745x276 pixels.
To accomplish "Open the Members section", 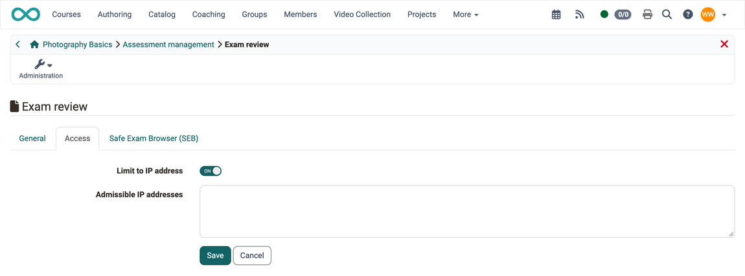I will (x=301, y=15).
